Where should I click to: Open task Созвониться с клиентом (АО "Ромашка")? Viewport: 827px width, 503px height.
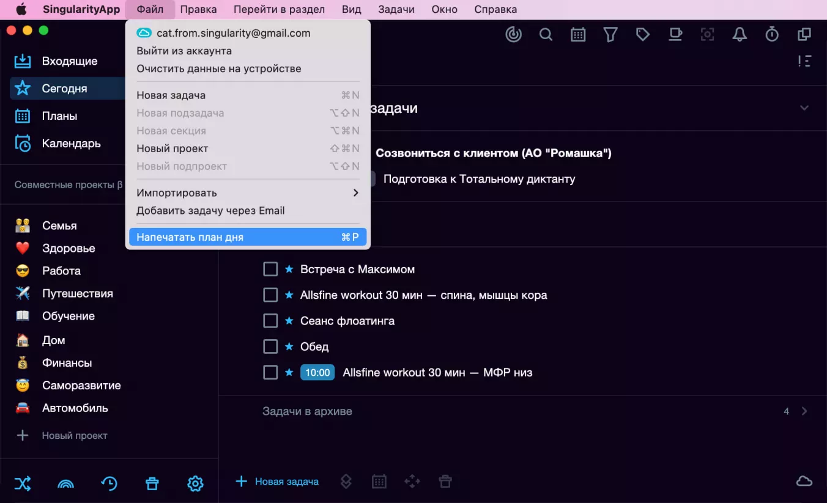tap(494, 153)
